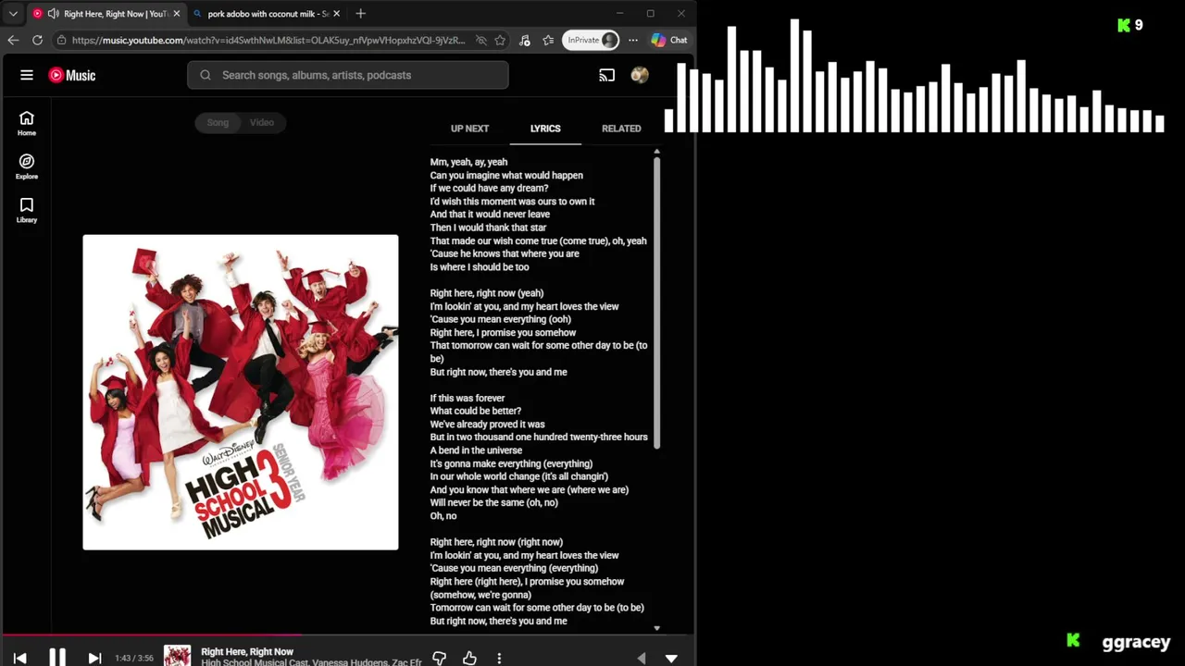
Task: Open browser media control icon
Action: 525,40
